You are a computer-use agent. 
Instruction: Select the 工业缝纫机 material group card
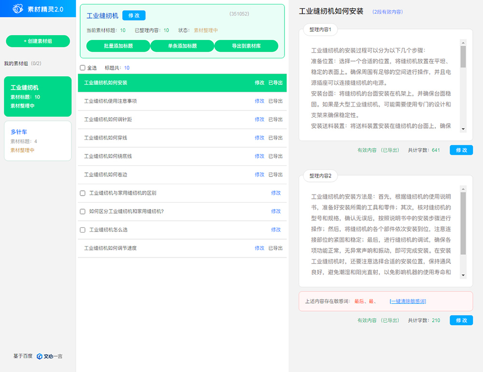tap(38, 96)
